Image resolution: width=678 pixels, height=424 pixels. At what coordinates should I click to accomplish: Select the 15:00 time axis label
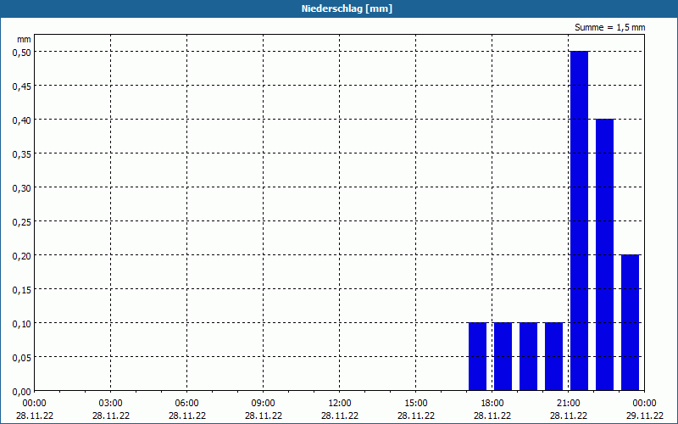click(415, 404)
